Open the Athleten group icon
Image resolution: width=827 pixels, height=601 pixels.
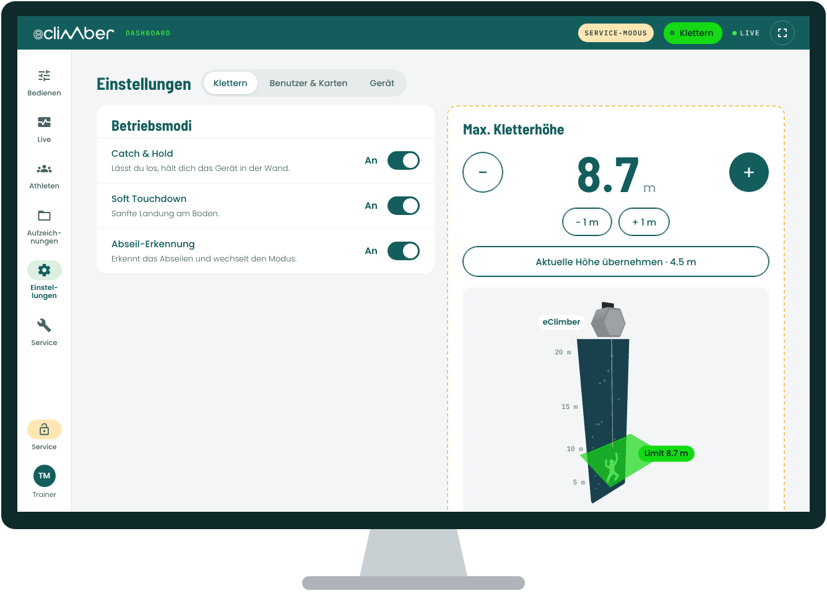(44, 169)
